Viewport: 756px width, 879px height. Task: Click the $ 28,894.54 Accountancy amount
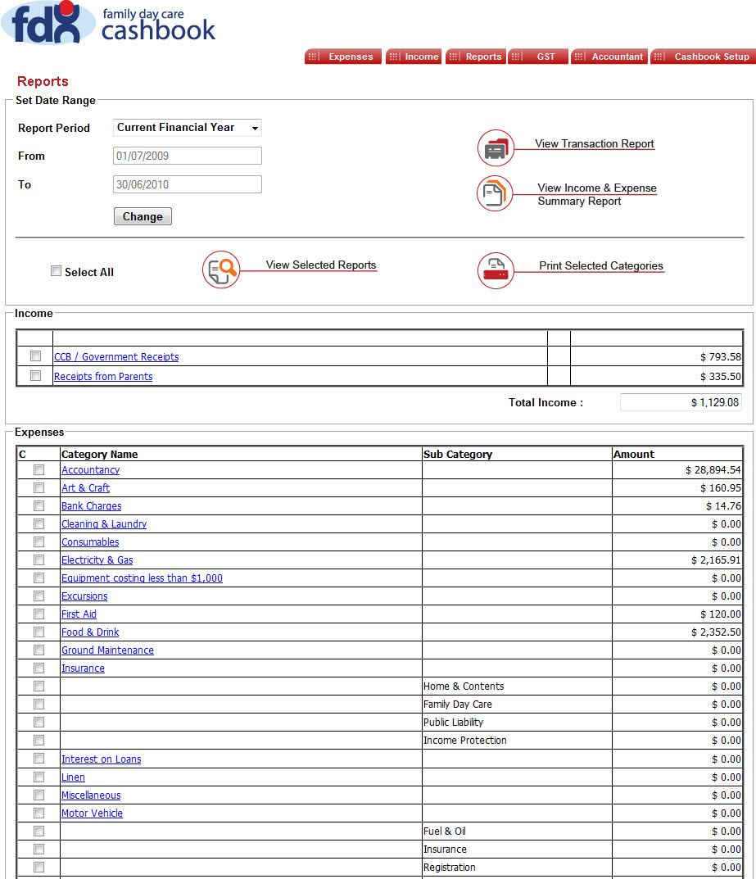coord(713,469)
